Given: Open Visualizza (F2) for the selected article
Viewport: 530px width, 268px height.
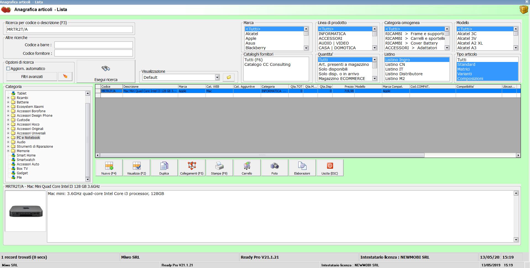Looking at the screenshot, I should point(136,168).
